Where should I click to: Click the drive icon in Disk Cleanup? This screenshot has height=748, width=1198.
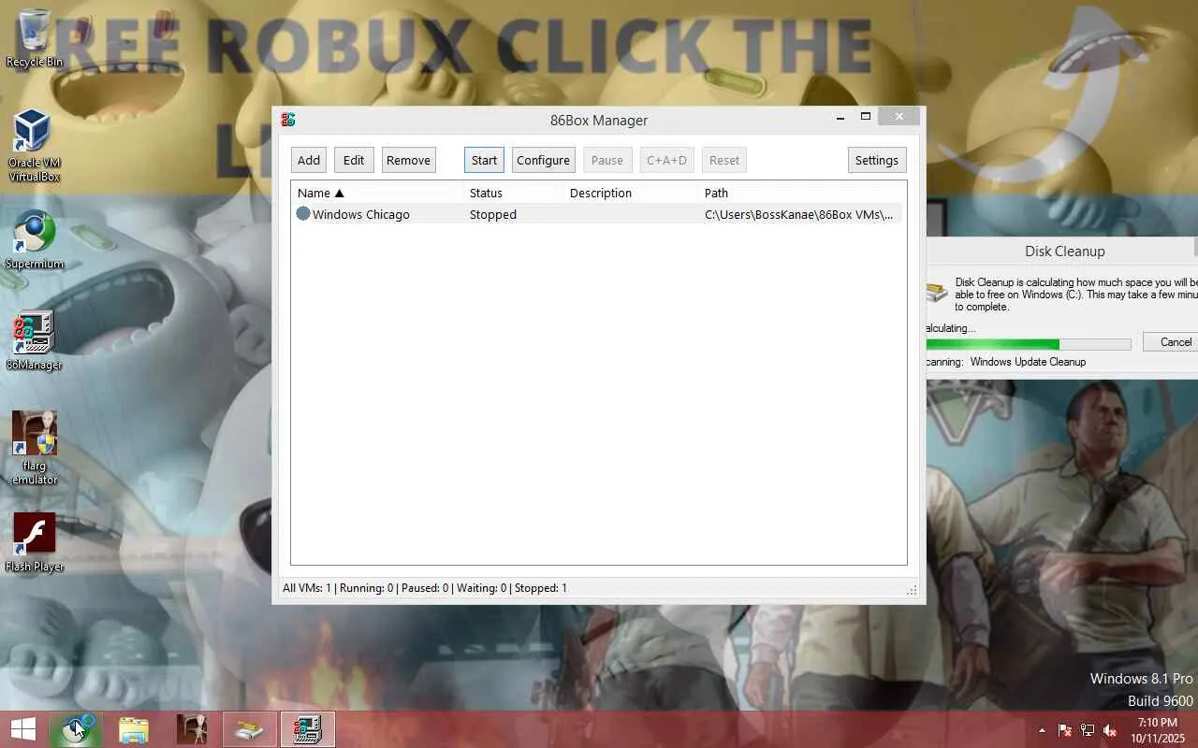pyautogui.click(x=937, y=294)
